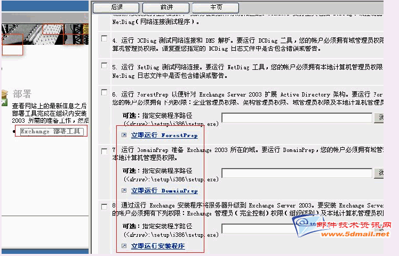
Task: Click the package icon beside 部署 heading
Action: (x=5, y=98)
